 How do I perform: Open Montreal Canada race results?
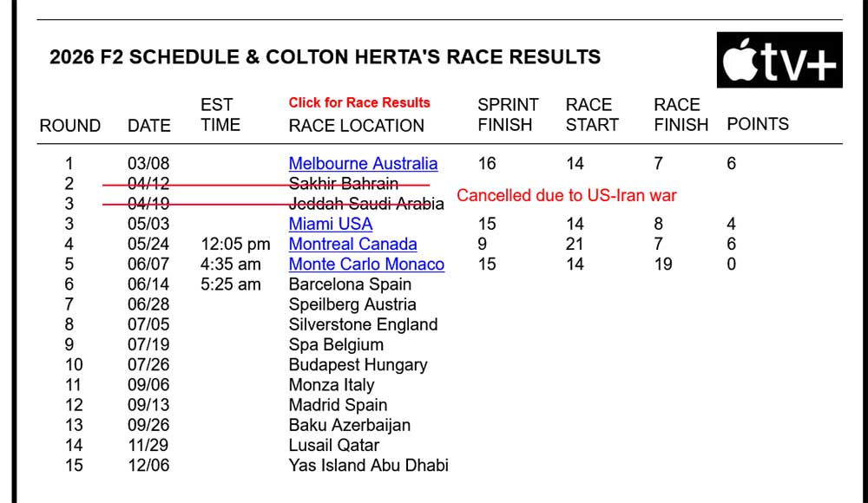[352, 244]
